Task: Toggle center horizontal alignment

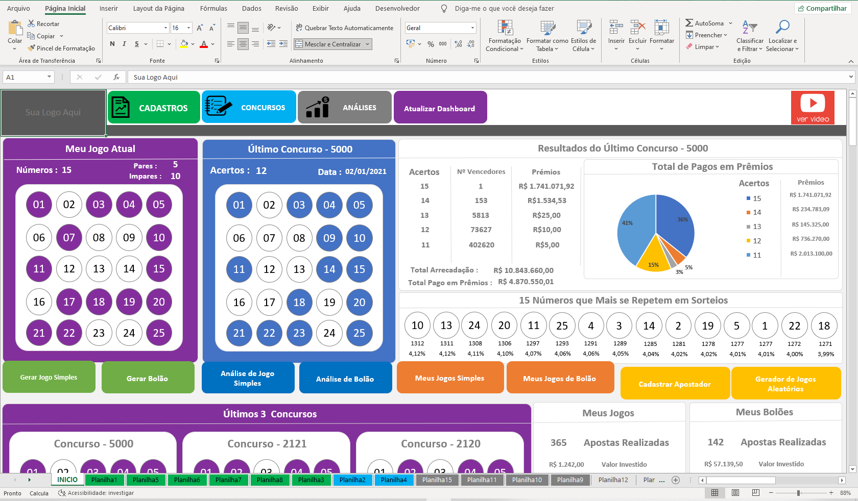Action: tap(243, 44)
